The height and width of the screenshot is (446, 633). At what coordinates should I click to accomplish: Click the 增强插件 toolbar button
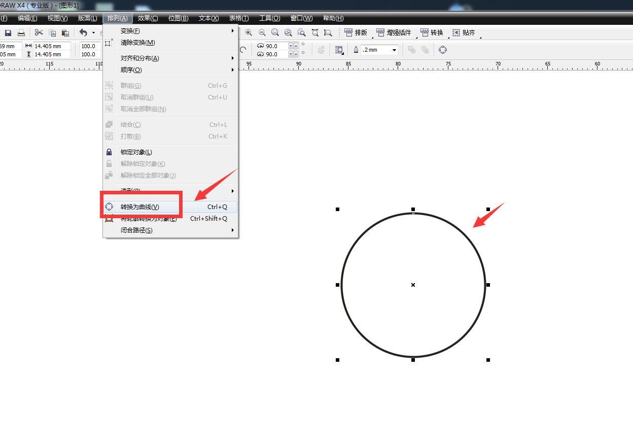394,32
